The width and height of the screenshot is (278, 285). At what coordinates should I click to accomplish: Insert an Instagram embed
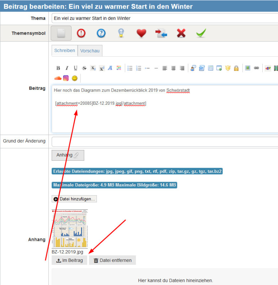tap(66, 78)
